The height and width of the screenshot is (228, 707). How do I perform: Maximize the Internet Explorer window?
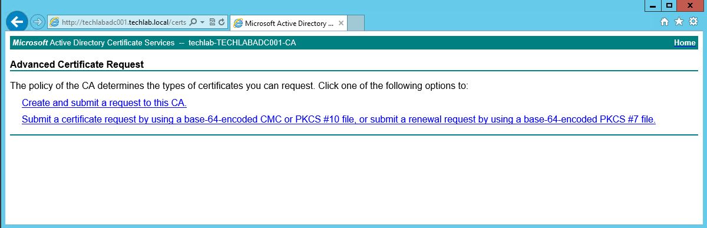coord(669,5)
